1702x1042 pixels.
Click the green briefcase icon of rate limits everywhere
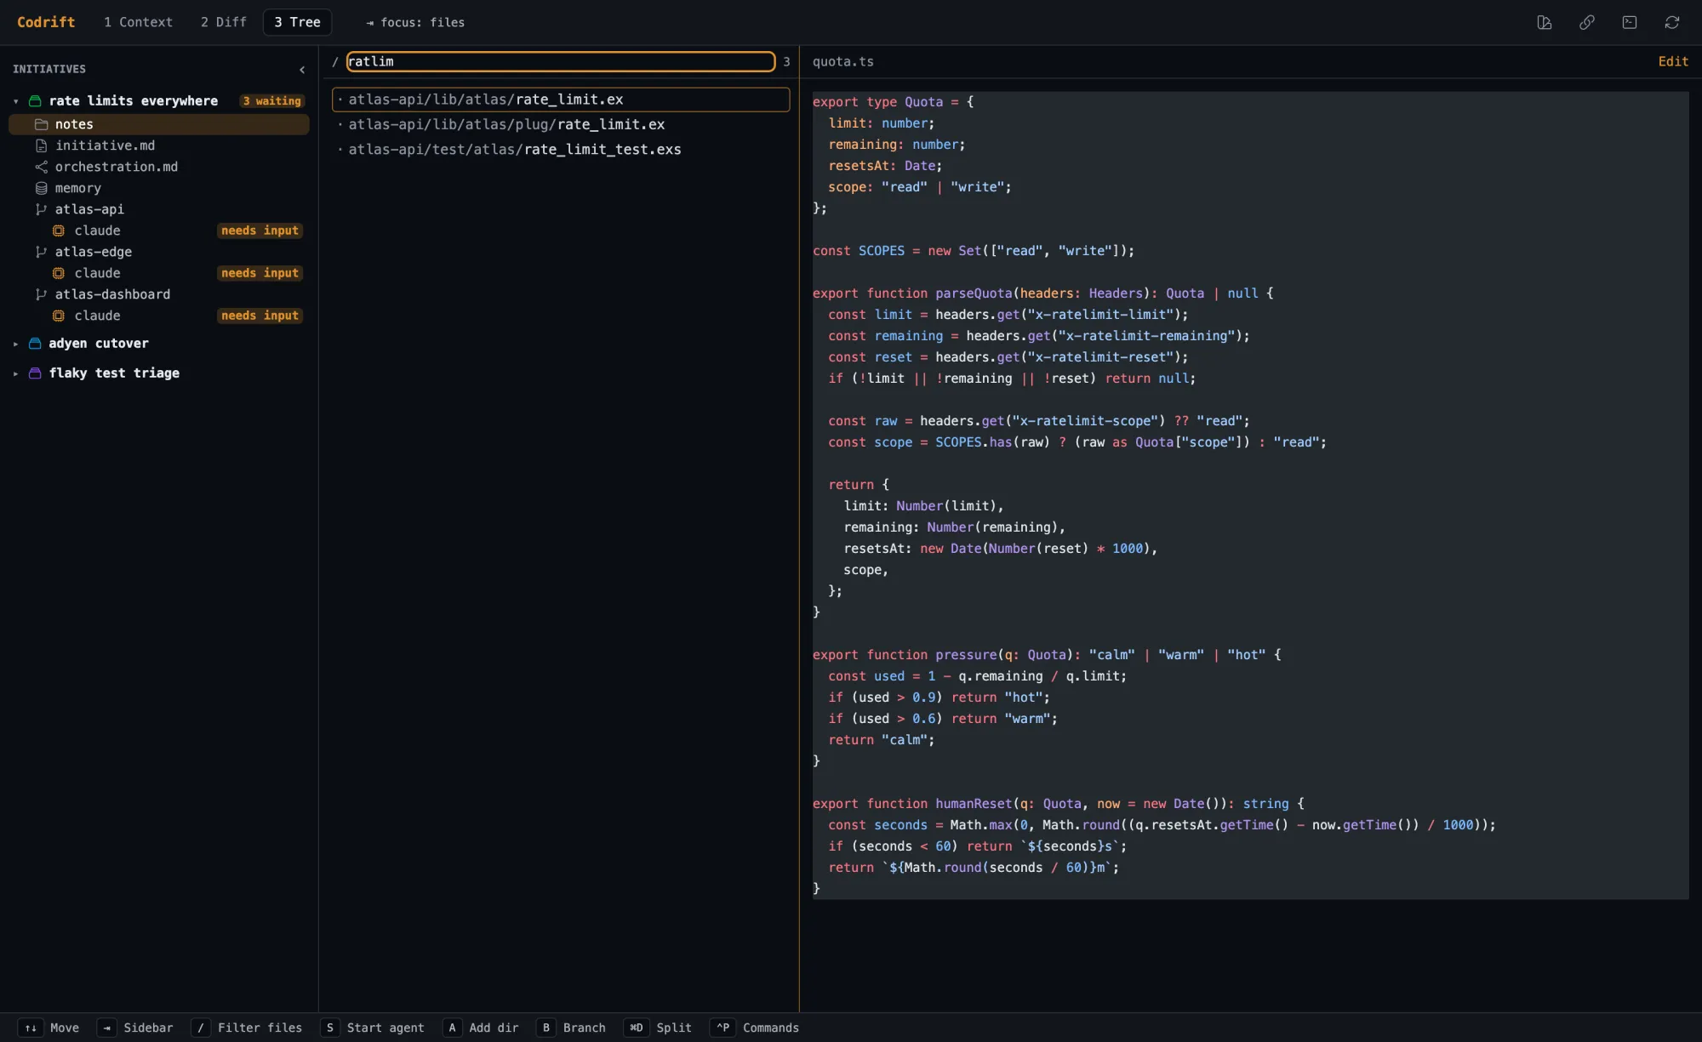(35, 101)
